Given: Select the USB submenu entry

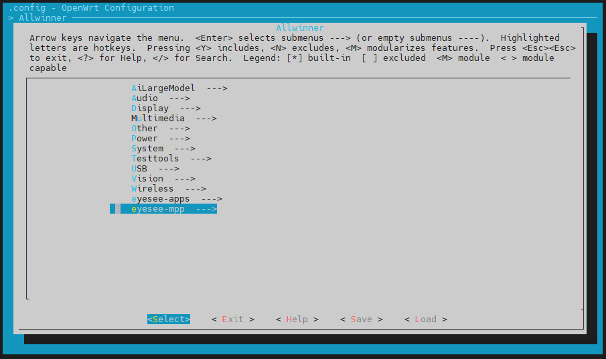Looking at the screenshot, I should (x=155, y=169).
